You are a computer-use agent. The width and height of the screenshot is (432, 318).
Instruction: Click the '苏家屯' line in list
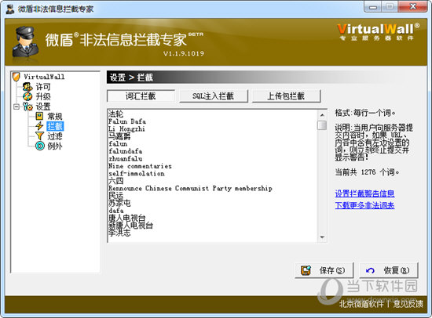point(119,203)
